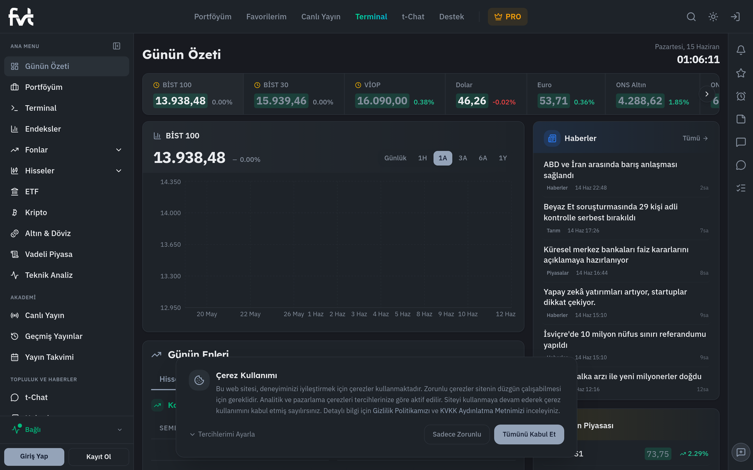Image resolution: width=753 pixels, height=470 pixels.
Task: Switch to the Canlı Yayın tab
Action: coord(321,17)
